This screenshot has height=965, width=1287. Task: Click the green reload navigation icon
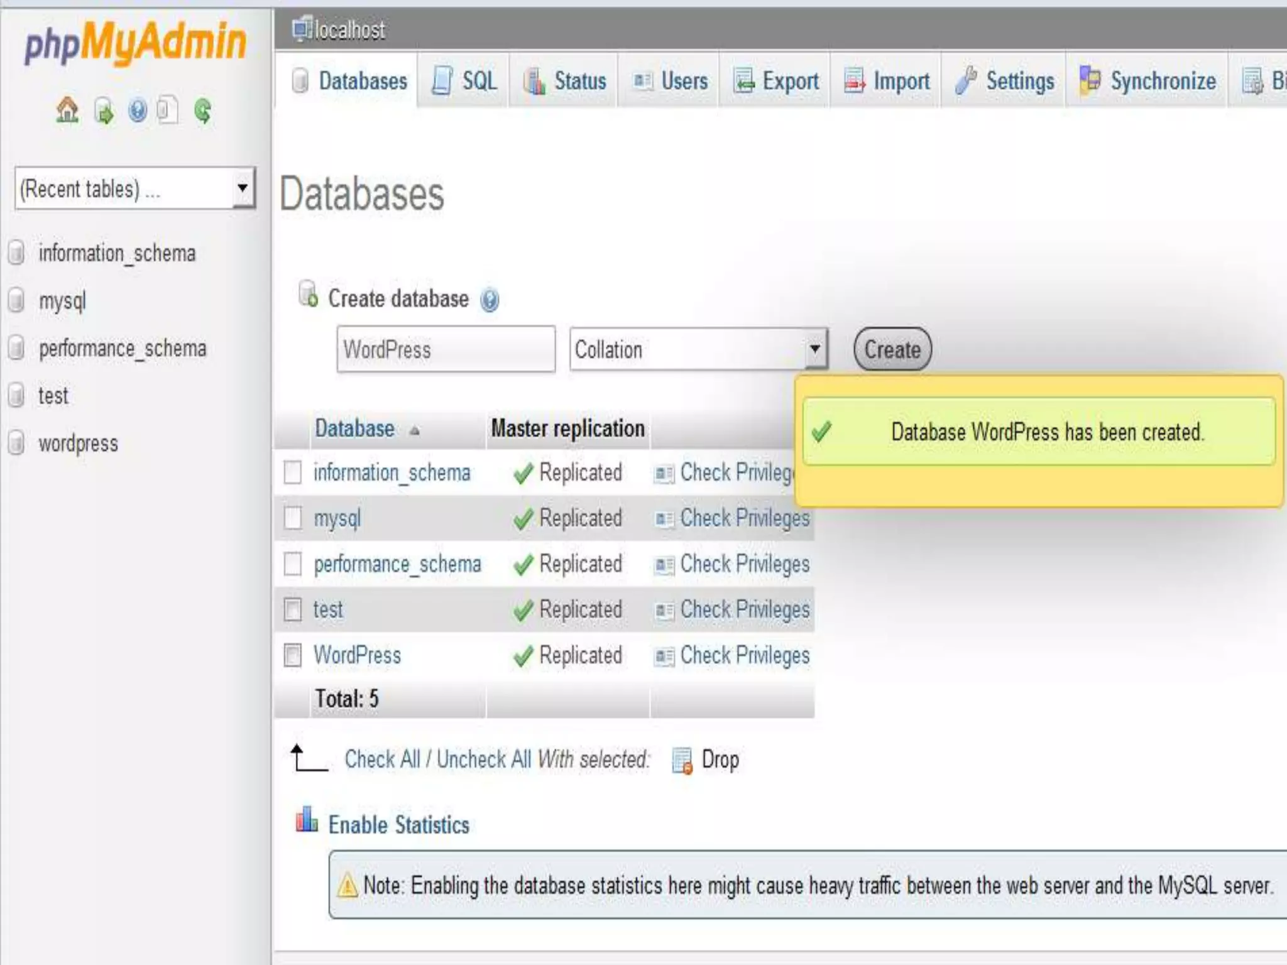coord(202,111)
